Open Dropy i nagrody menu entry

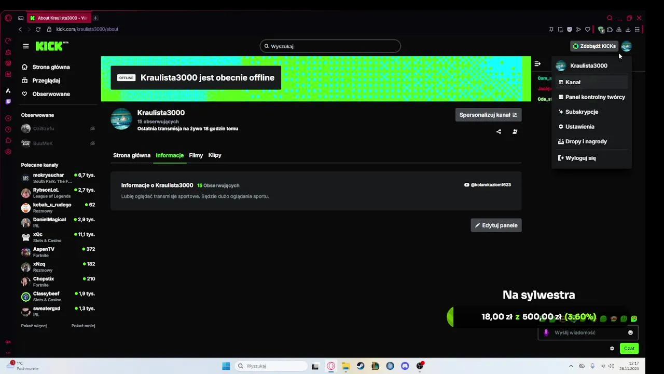[591, 141]
